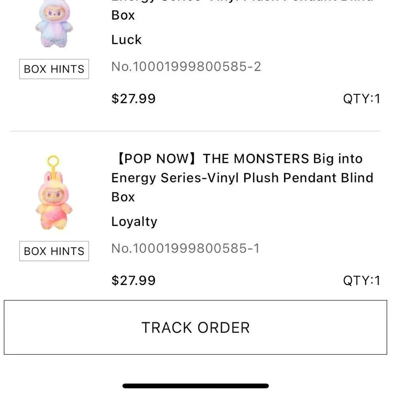Open the blue-purple Luck plush thumbnail
Screen dimensions: 396x396
click(x=54, y=24)
